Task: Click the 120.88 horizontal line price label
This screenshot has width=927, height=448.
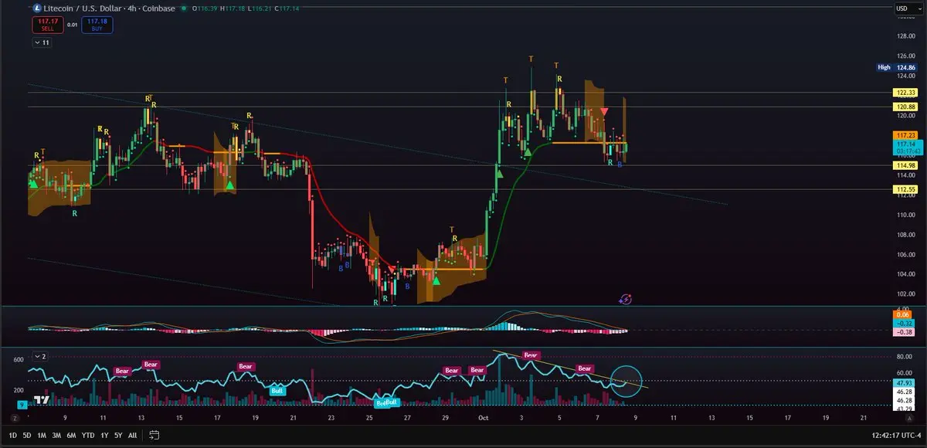Action: click(x=905, y=107)
